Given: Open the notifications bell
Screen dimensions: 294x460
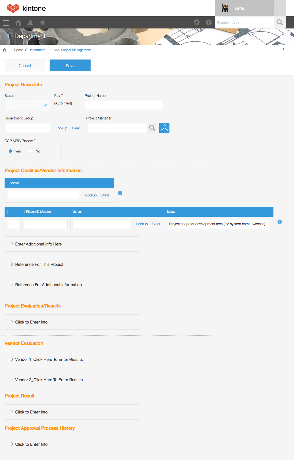Looking at the screenshot, I should (30, 23).
